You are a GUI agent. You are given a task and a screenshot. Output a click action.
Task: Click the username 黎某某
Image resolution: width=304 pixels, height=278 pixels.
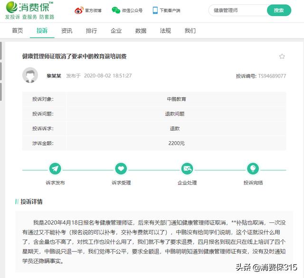pyautogui.click(x=54, y=76)
